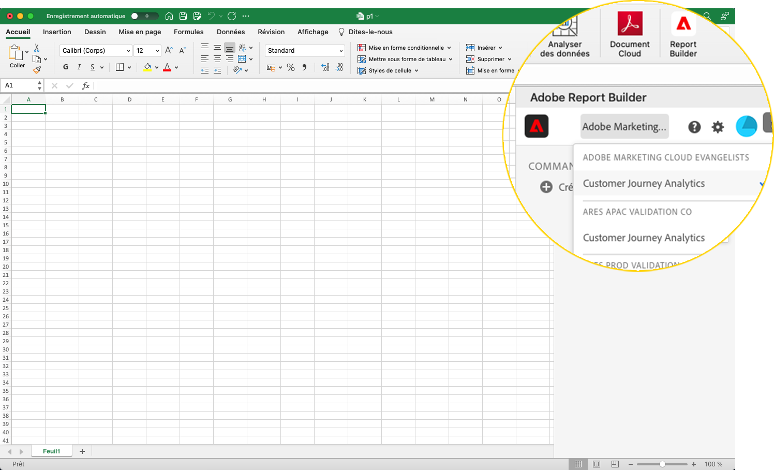The width and height of the screenshot is (774, 470).
Task: Increase the cell indent
Action: [x=217, y=70]
